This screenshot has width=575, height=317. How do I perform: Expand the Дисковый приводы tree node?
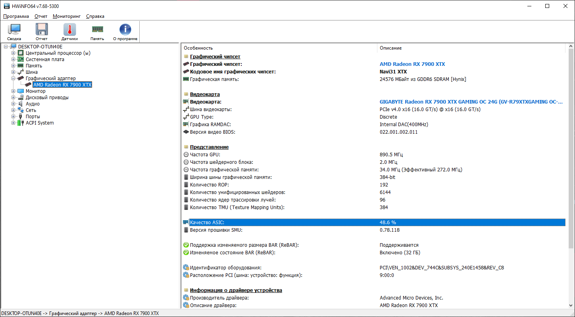click(13, 98)
